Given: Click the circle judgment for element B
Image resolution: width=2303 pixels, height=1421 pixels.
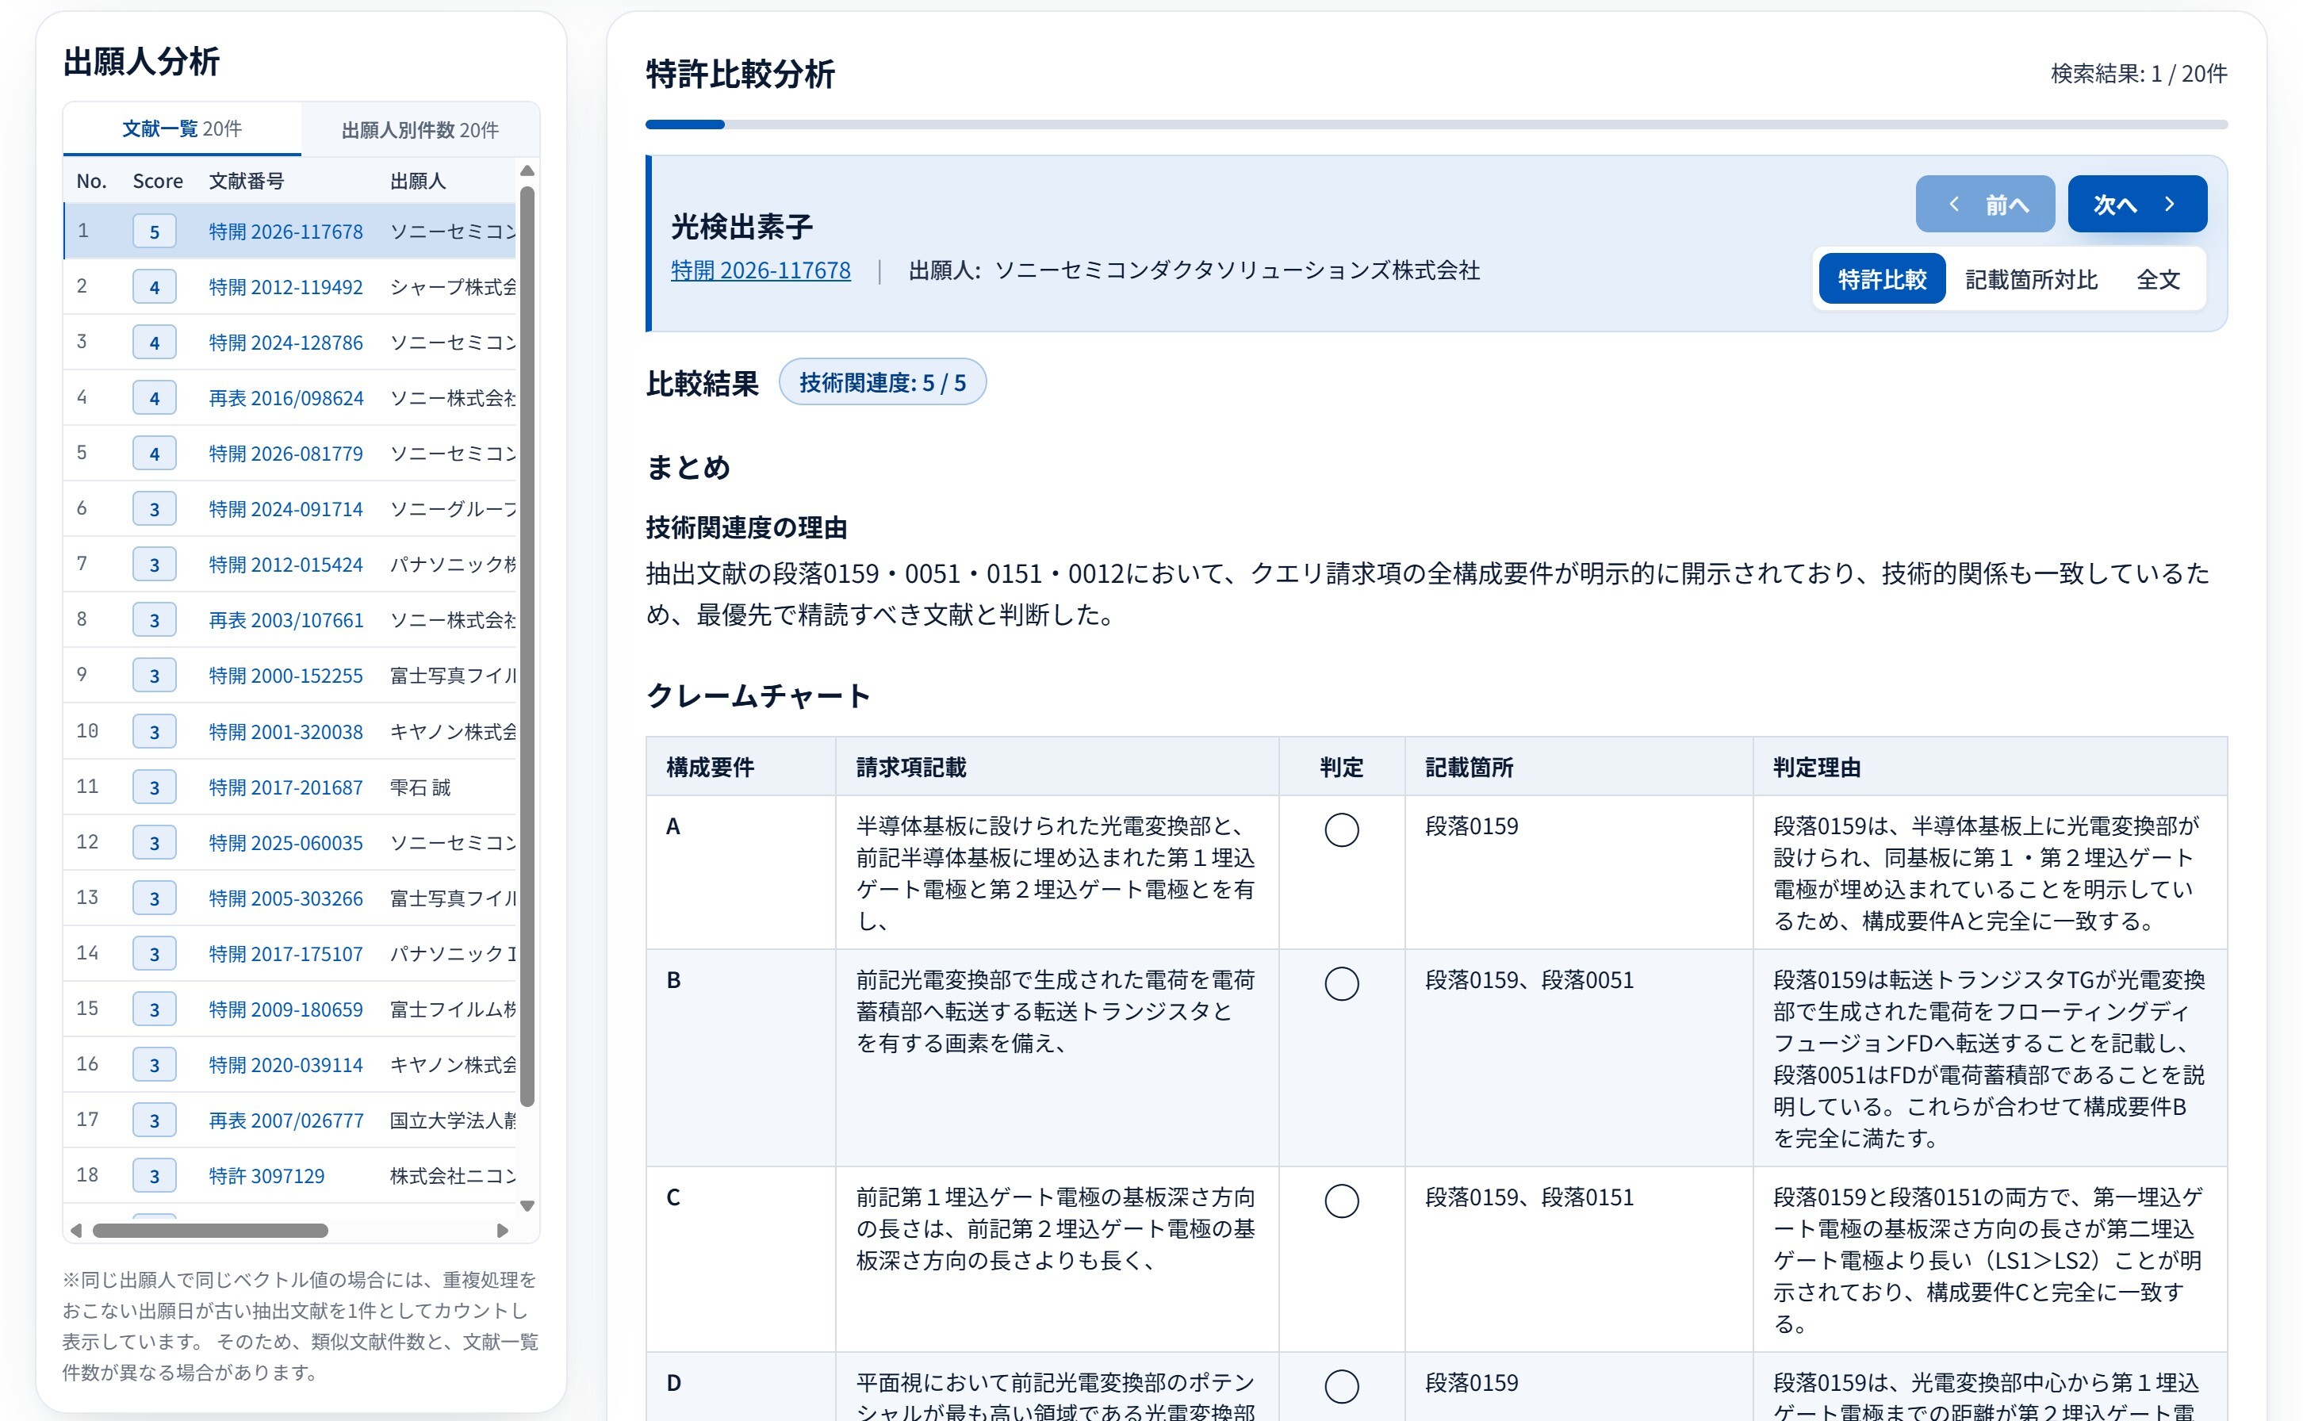Looking at the screenshot, I should pyautogui.click(x=1341, y=983).
